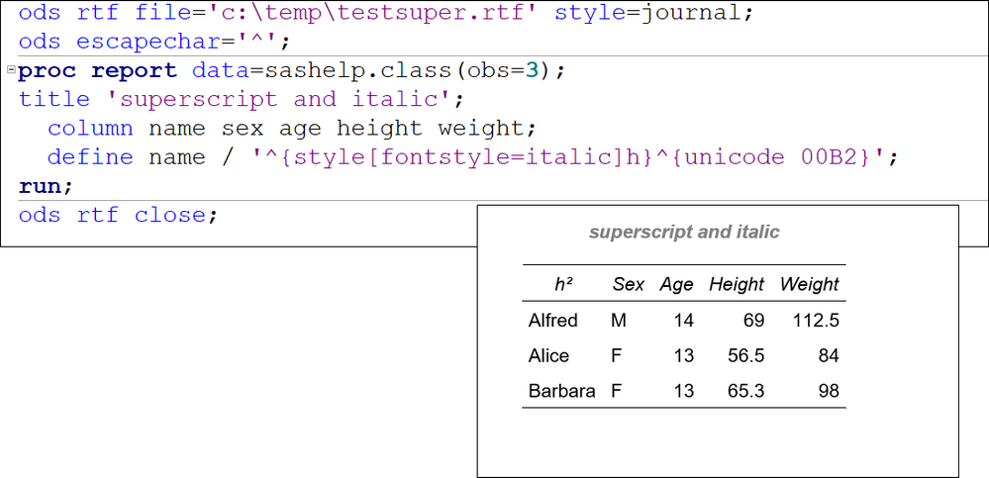Click the h² column header
This screenshot has width=989, height=478.
click(564, 284)
